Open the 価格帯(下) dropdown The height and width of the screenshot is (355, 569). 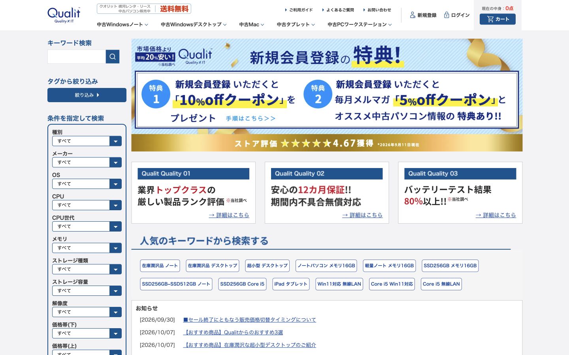pos(87,333)
